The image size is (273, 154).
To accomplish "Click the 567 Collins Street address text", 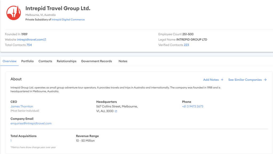I will pos(117,109).
